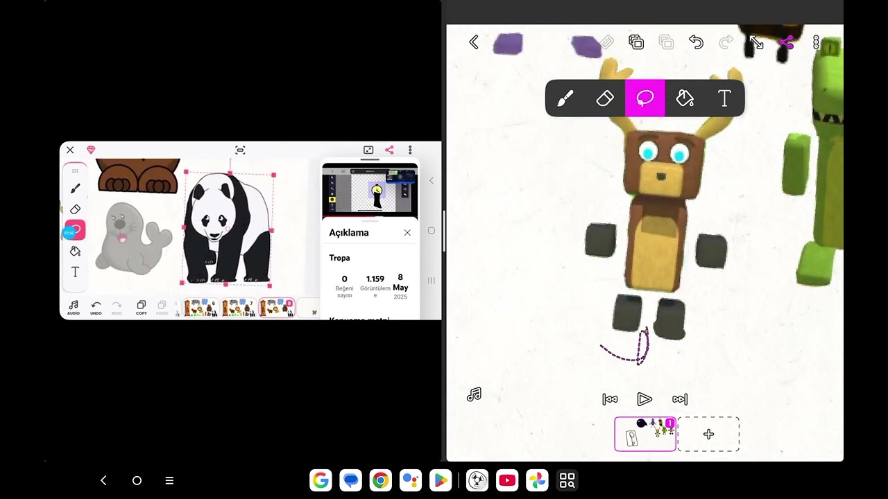
Task: Select the brush tool in right dark toolbar
Action: coord(565,98)
